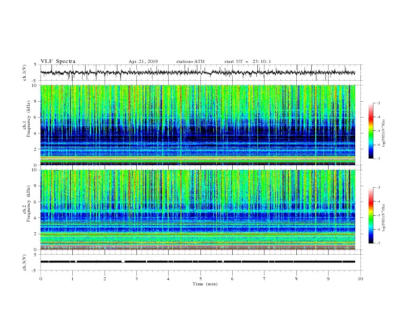Click inside the ch.2 spectrogram panel

(x=198, y=210)
